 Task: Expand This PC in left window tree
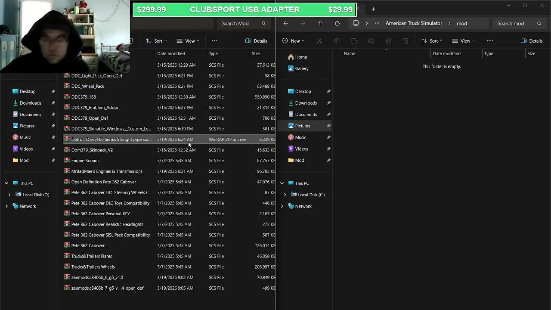click(x=6, y=183)
